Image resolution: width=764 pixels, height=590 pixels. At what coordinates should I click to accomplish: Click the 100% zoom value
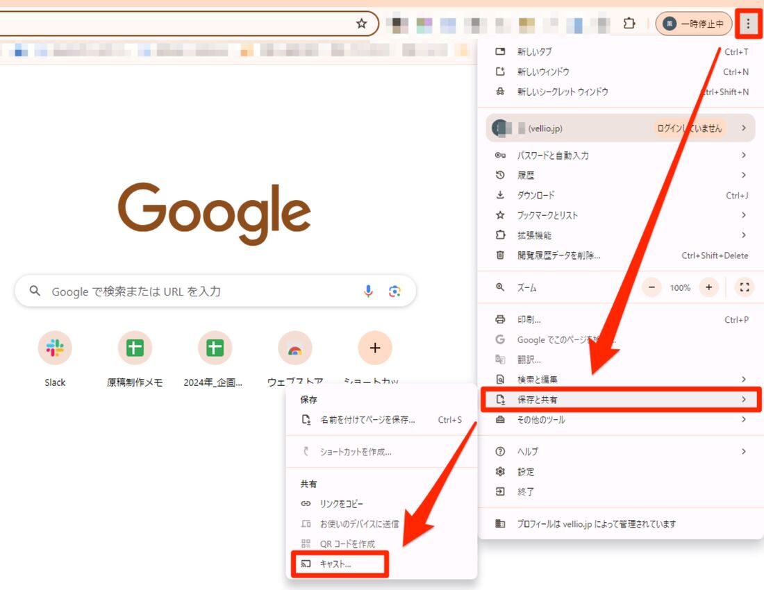pos(680,287)
